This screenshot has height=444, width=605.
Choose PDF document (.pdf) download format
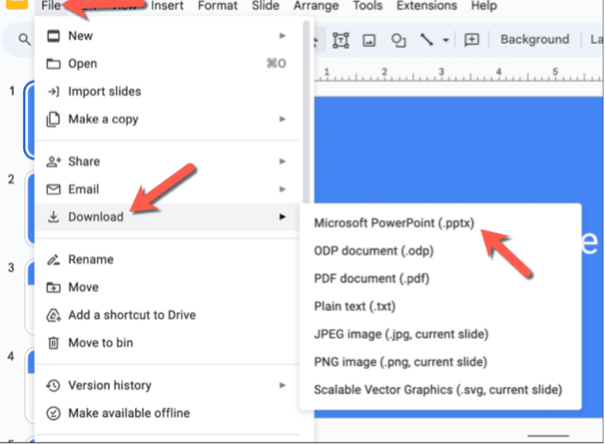point(371,279)
